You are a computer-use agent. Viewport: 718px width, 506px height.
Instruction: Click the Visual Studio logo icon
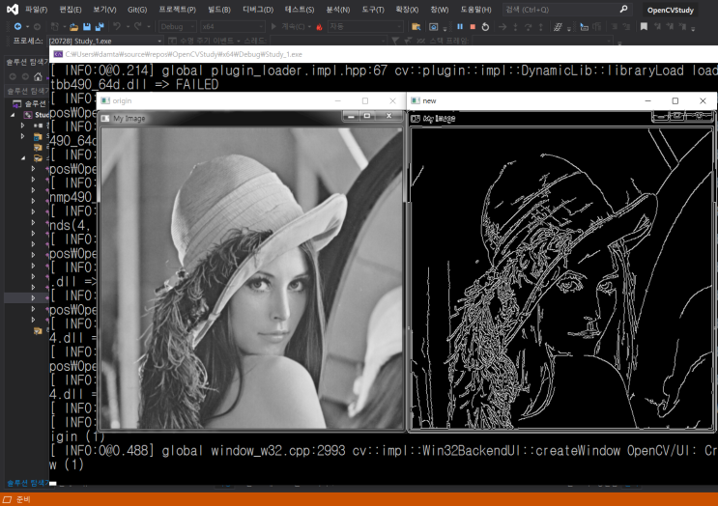coord(13,9)
